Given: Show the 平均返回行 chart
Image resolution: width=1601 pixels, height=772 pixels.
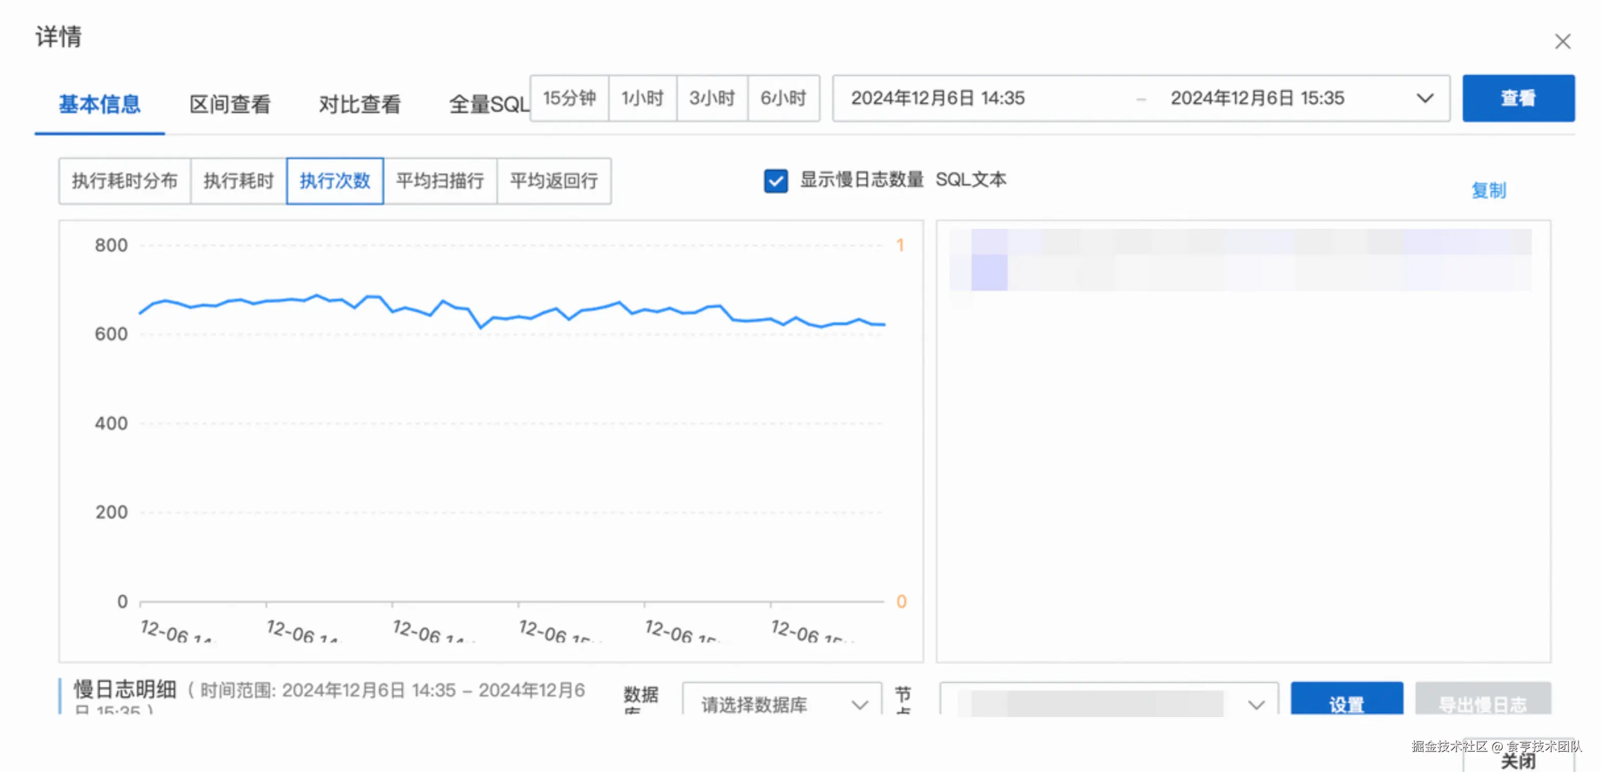Looking at the screenshot, I should coord(554,181).
